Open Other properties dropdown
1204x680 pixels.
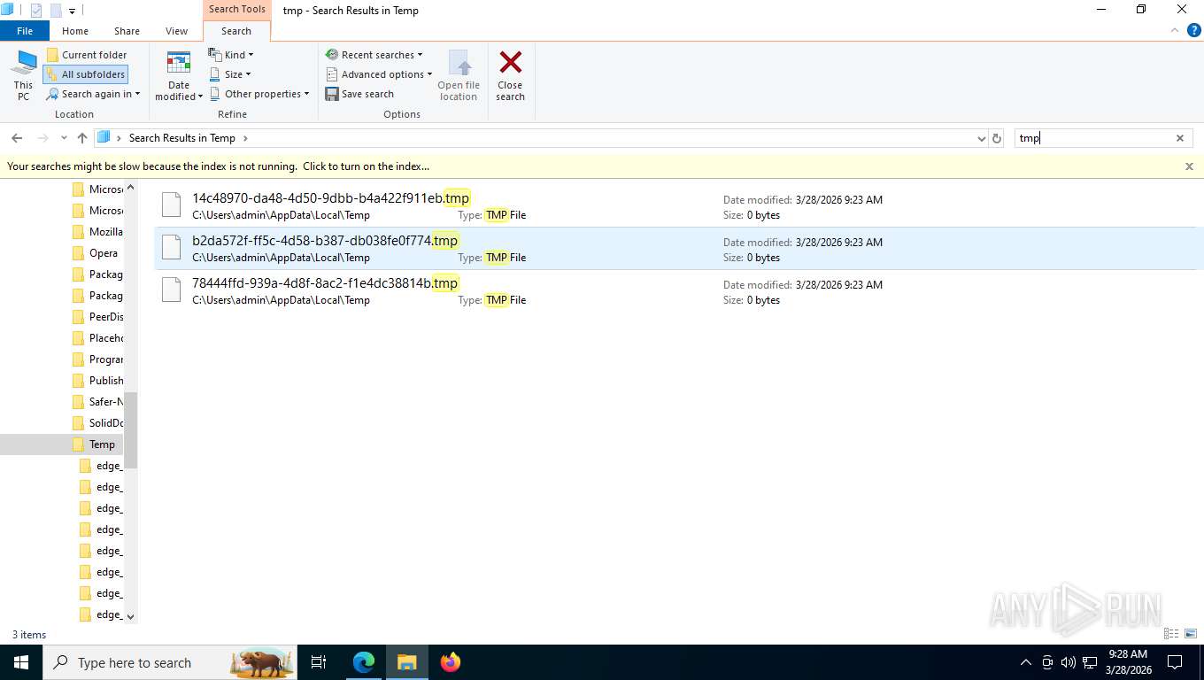click(x=259, y=94)
